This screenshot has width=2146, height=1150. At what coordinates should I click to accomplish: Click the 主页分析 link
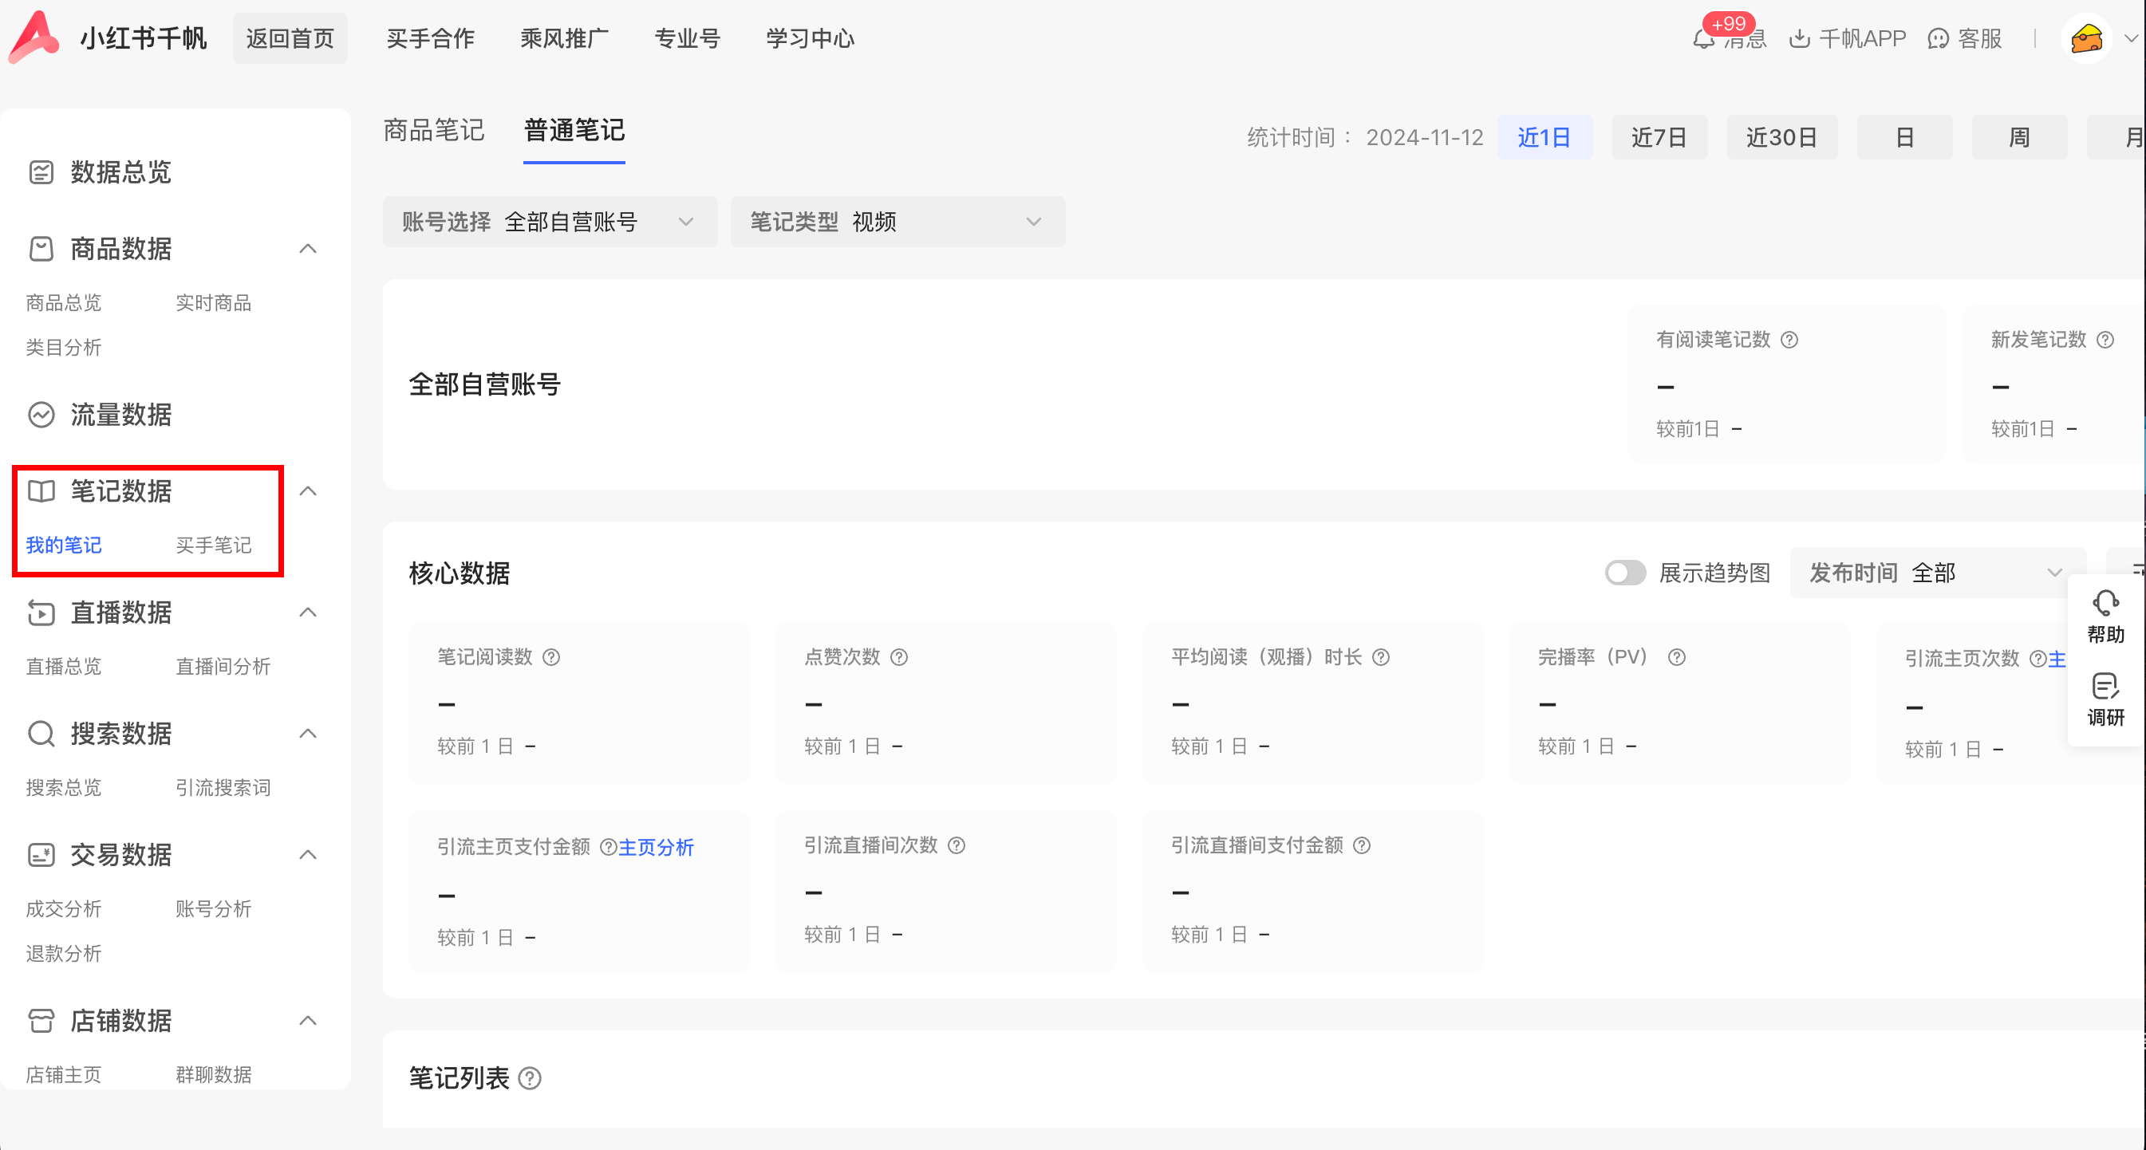tap(656, 848)
